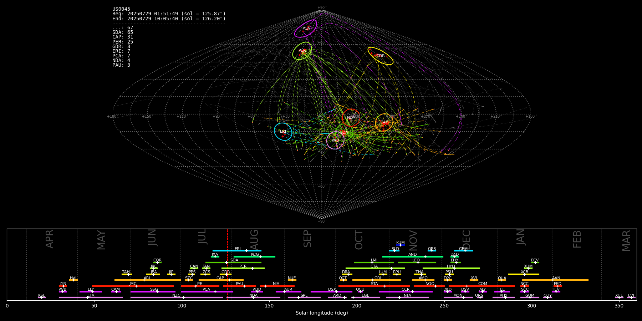Select the 'CAP: 31' count entry
The image size is (642, 321).
pos(123,37)
